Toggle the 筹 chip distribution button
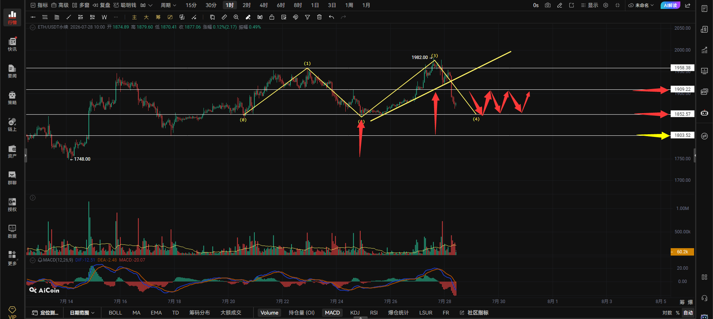Screen dimensions: 713x319 pyautogui.click(x=158, y=17)
